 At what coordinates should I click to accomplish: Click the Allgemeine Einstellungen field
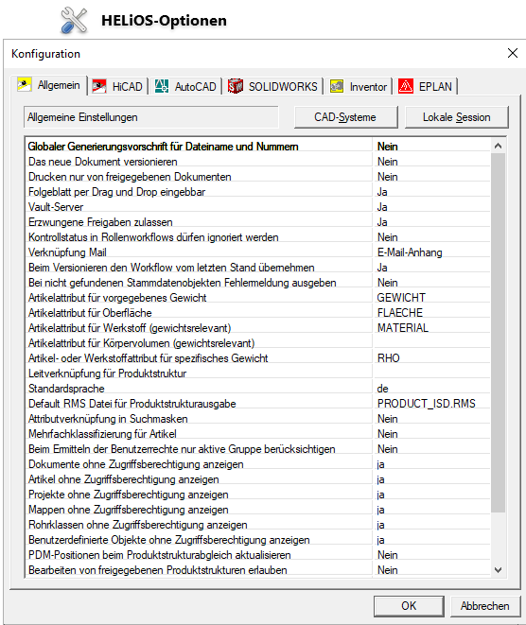[151, 117]
